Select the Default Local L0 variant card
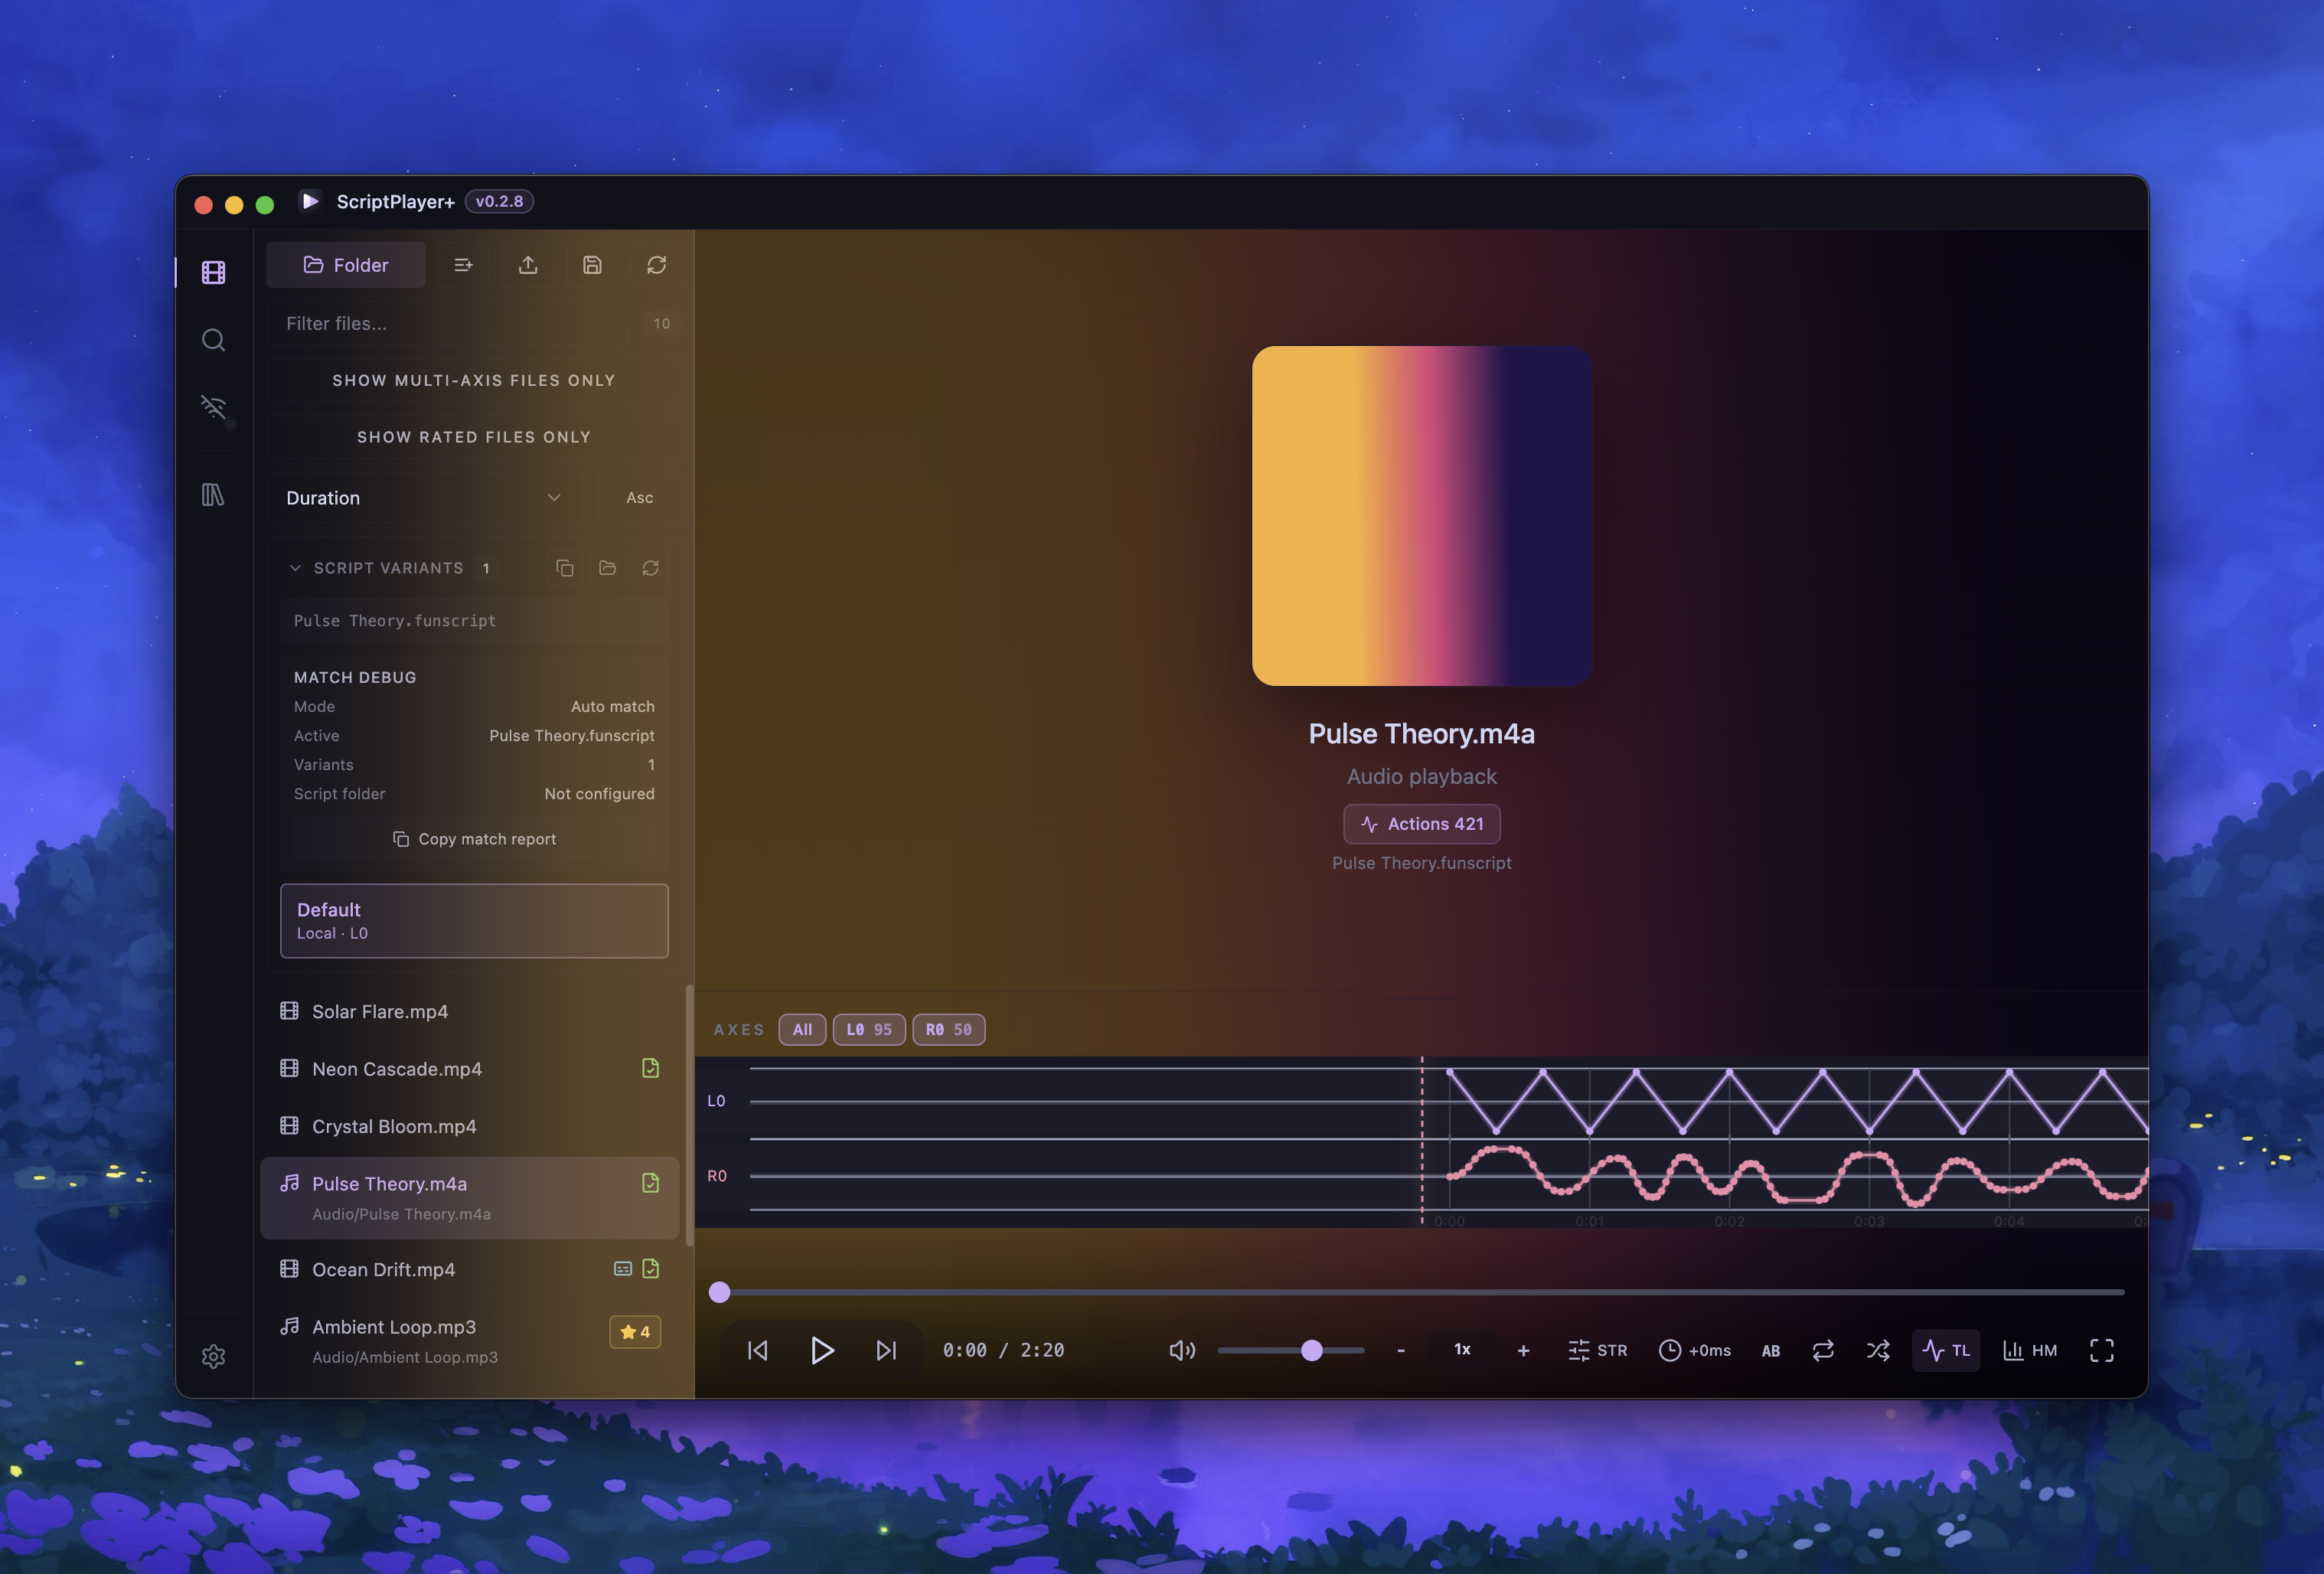This screenshot has height=1574, width=2324. coord(474,921)
